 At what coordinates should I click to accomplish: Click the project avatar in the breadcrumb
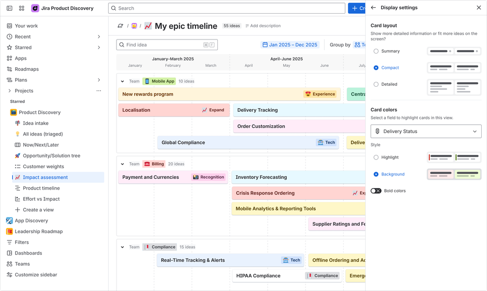tap(134, 26)
